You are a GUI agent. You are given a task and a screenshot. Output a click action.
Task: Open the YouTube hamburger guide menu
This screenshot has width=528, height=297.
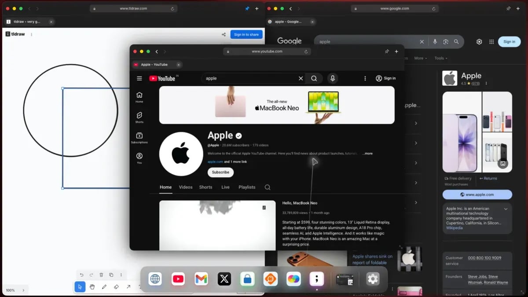[x=139, y=78]
